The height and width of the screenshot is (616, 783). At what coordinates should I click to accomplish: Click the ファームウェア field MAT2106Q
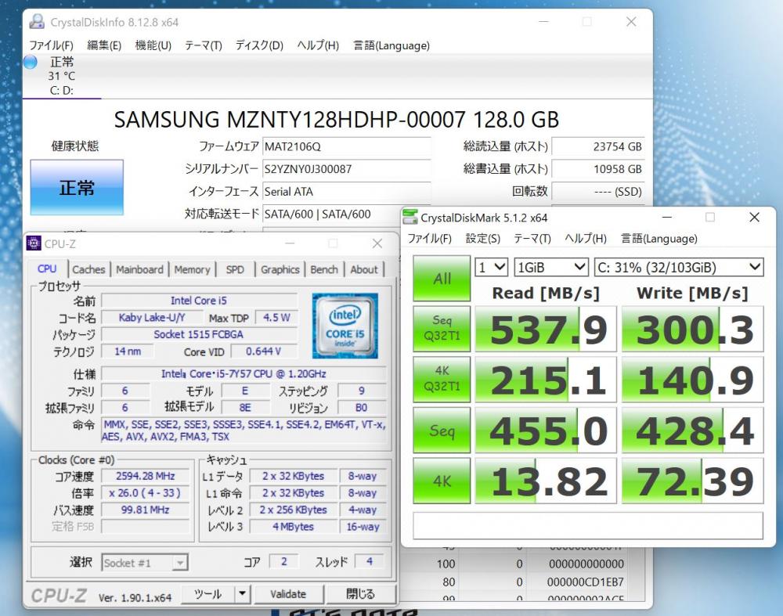(347, 146)
